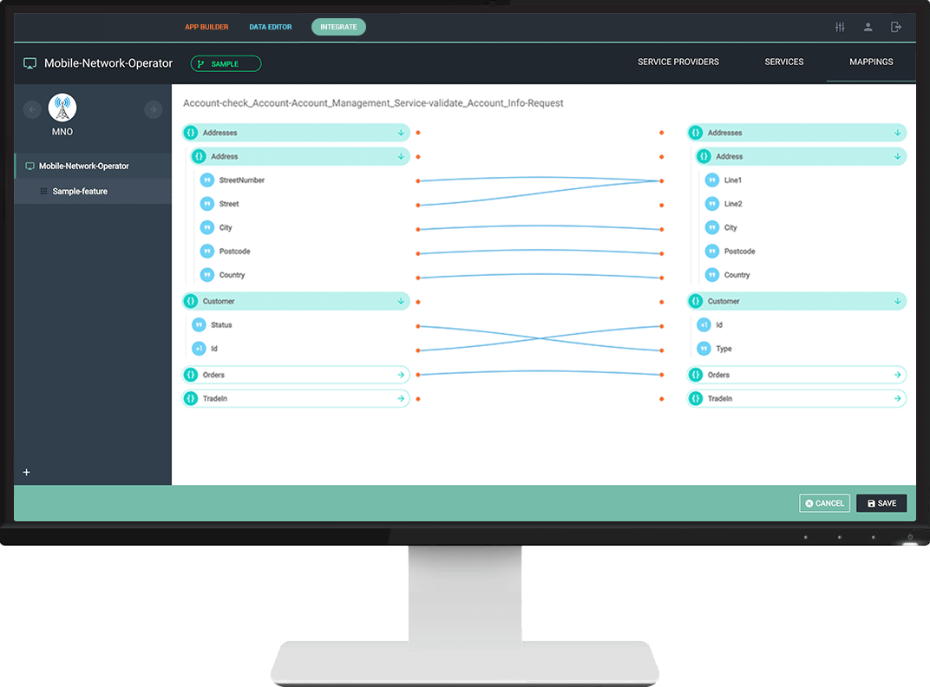The image size is (930, 687).
Task: Collapse left Address node with down arrow
Action: 401,157
